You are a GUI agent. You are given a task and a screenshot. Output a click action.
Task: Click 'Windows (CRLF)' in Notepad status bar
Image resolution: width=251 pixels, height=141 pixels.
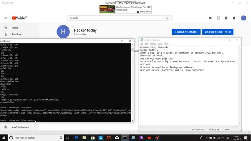(x=199, y=130)
